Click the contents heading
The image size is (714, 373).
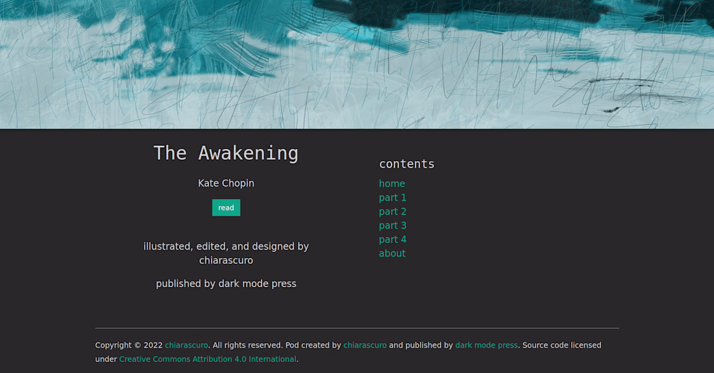[x=406, y=164]
